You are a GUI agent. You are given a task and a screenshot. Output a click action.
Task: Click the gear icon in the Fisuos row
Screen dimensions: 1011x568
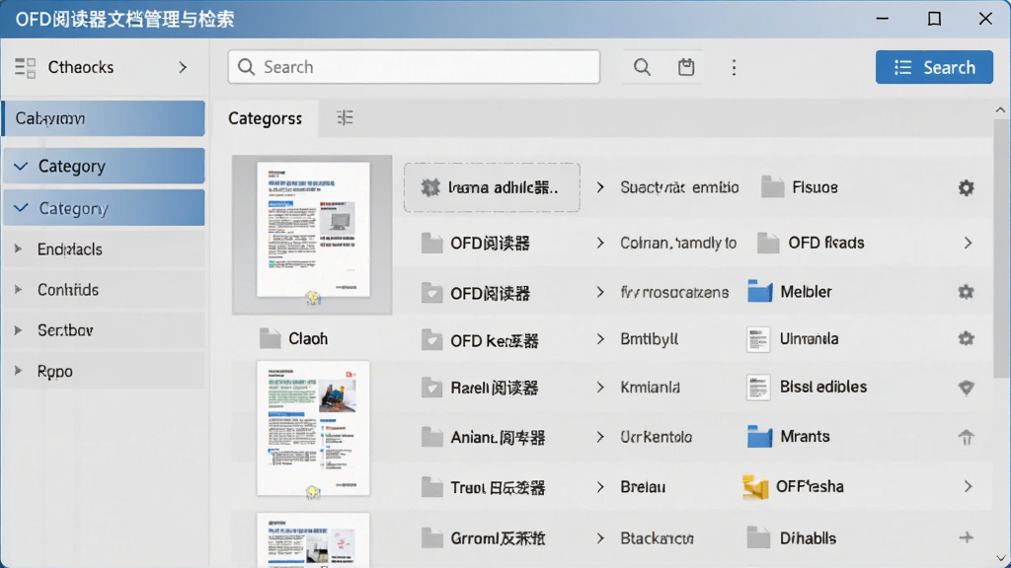pos(966,187)
